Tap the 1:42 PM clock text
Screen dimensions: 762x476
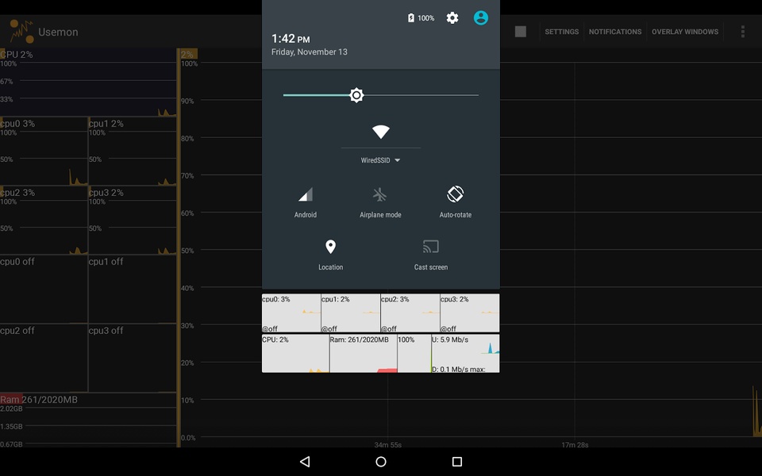(291, 39)
